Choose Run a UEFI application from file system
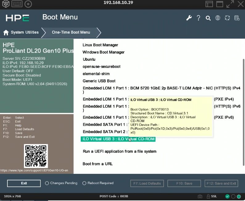The width and height of the screenshot is (245, 201). click(x=120, y=151)
